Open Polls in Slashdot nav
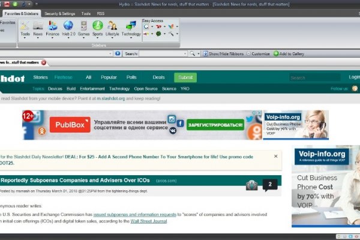The image size is (360, 240). pyautogui.click(x=131, y=77)
